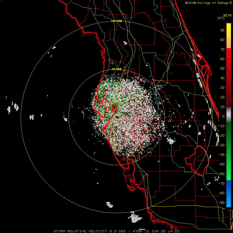The height and width of the screenshot is (233, 233).
Task: Pick the gray zero-velocity segment of color bar
Action: (229, 115)
